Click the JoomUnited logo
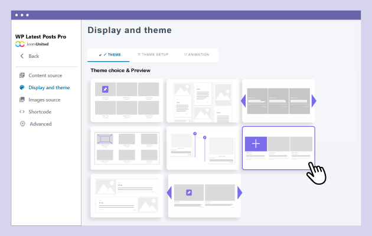Viewport: 372px width, 236px height. (x=19, y=44)
